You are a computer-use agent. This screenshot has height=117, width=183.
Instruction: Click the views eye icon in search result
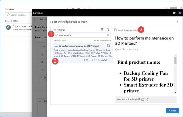[x=92, y=60]
